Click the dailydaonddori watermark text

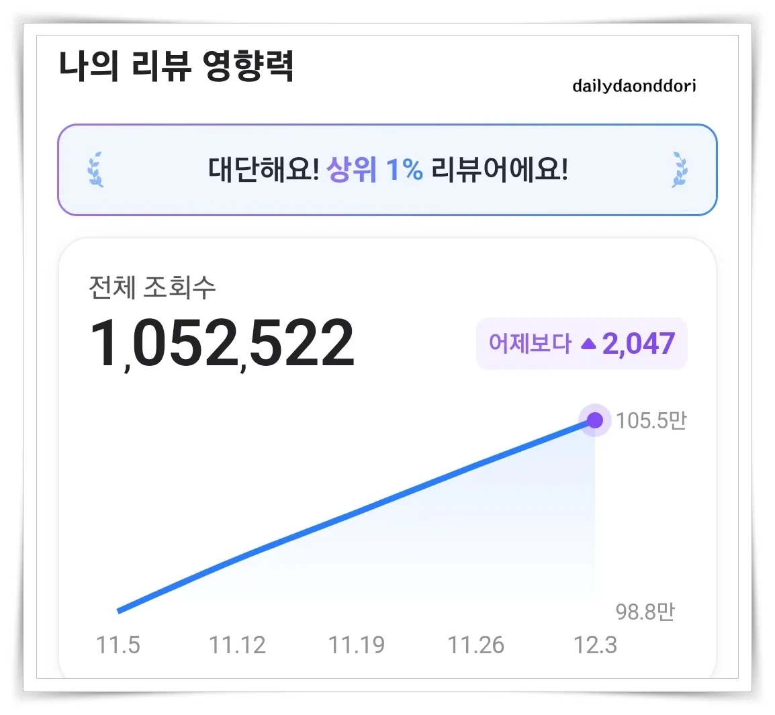pos(632,85)
